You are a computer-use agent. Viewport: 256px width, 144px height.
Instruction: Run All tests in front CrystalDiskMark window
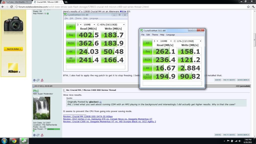147,43
